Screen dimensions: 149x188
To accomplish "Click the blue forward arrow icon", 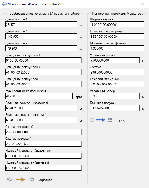I will point(101,120).
